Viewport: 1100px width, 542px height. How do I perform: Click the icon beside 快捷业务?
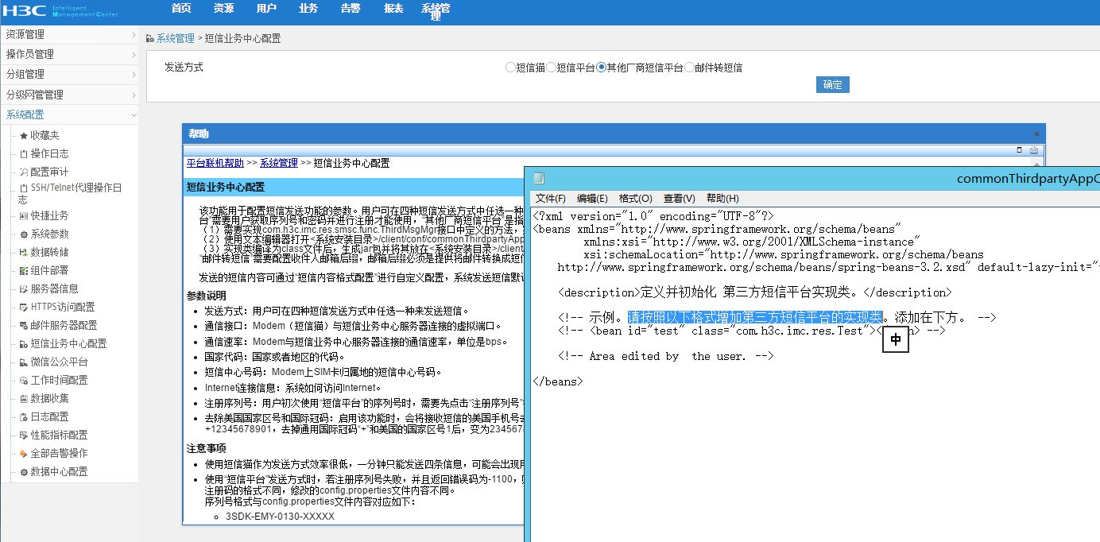coord(24,216)
